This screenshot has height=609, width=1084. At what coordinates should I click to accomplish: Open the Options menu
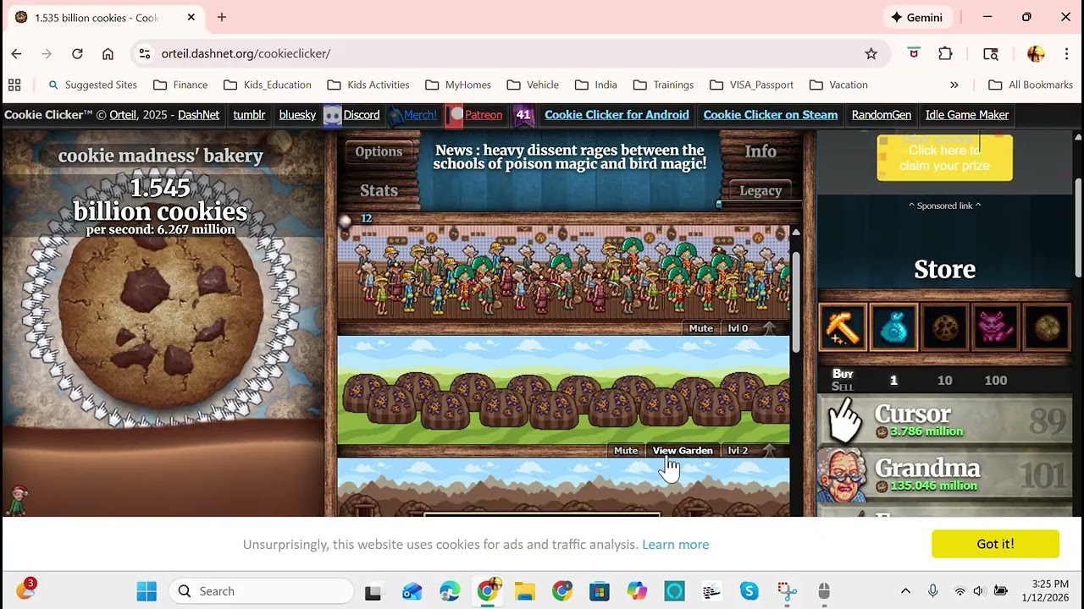tap(379, 151)
